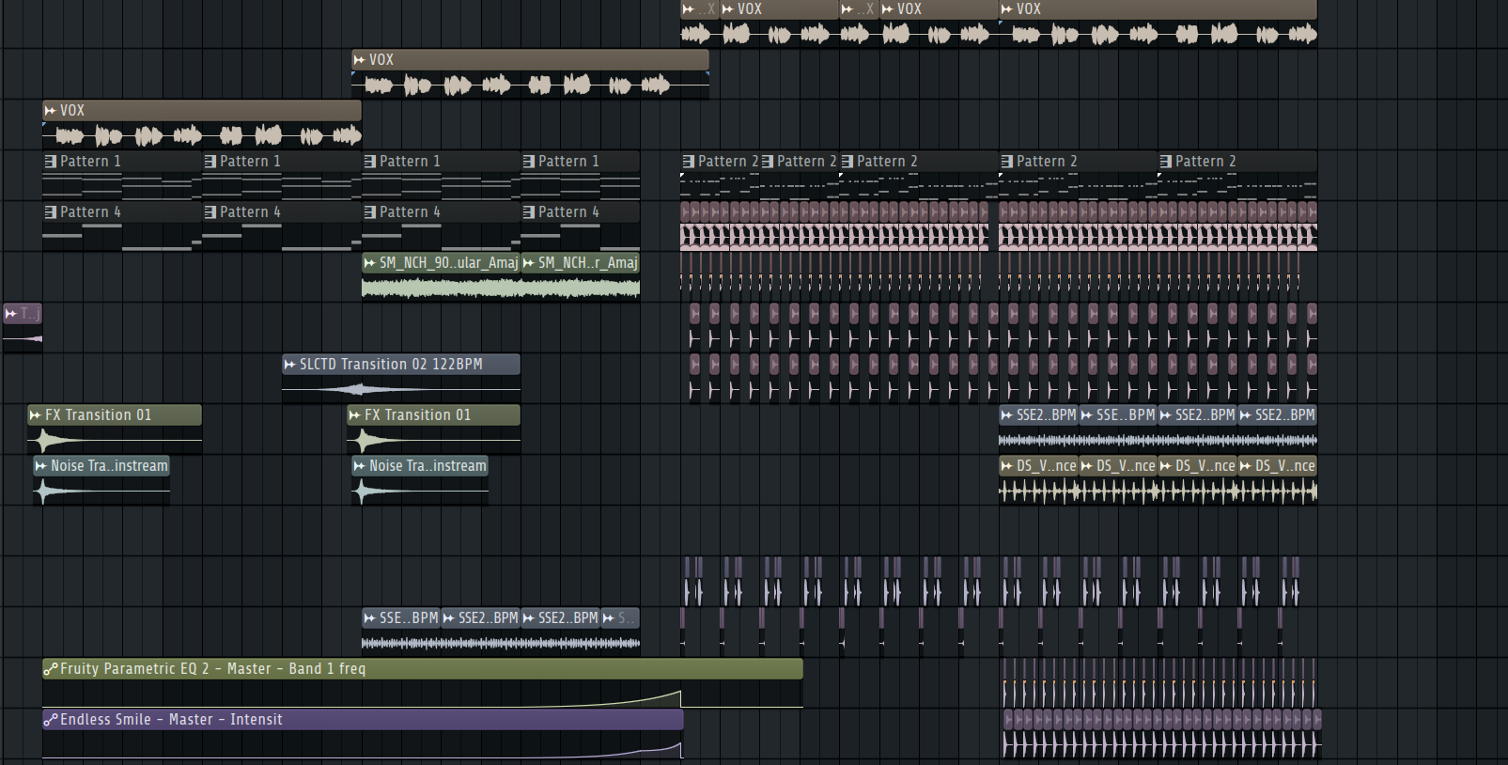
Task: Open menu icon of the last DS_V..nce clip
Action: pos(1246,466)
